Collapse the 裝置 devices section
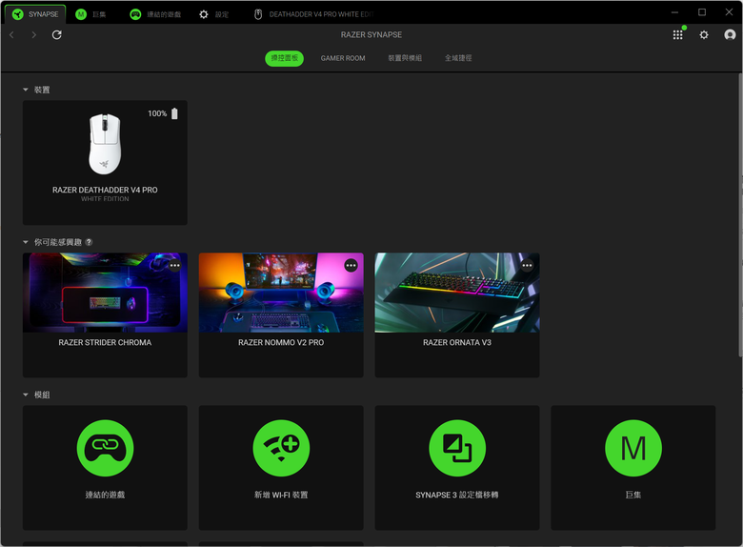This screenshot has width=743, height=547. click(x=26, y=90)
